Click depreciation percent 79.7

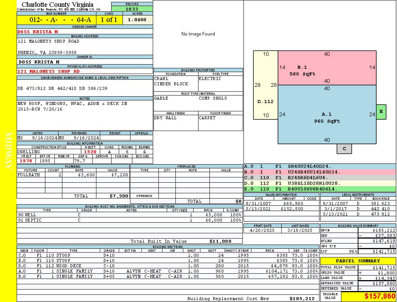[x=79, y=161]
